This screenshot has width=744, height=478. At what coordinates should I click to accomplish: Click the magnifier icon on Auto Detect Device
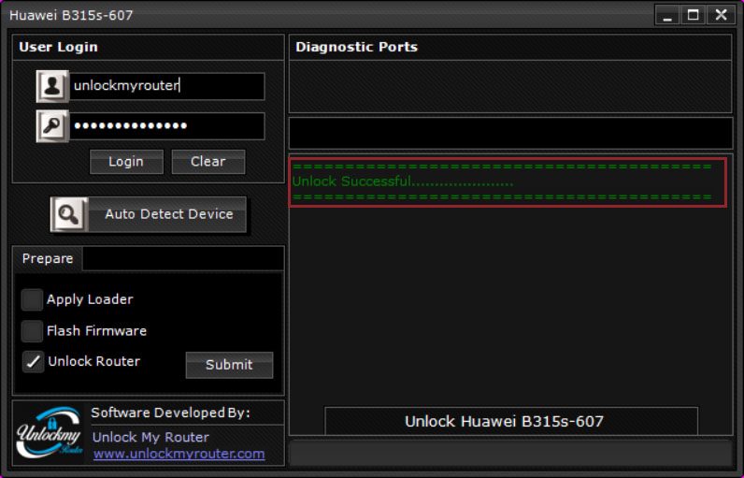point(69,214)
